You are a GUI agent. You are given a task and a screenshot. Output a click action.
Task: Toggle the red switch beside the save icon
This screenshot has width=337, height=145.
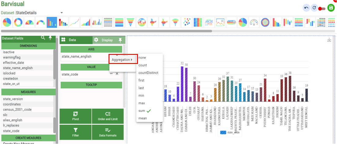point(322,9)
